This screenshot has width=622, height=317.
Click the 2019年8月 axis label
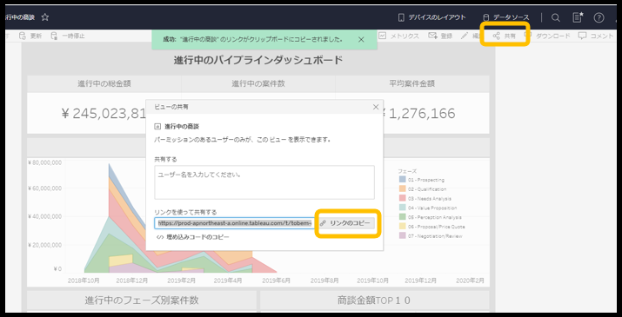(324, 281)
